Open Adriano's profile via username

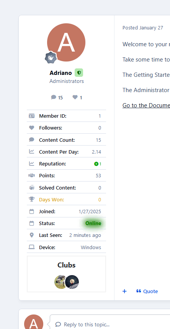pyautogui.click(x=60, y=73)
